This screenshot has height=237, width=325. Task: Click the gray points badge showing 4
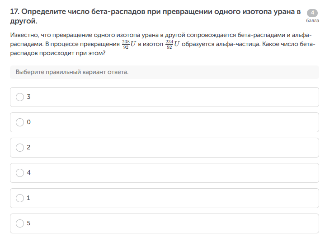click(x=312, y=13)
